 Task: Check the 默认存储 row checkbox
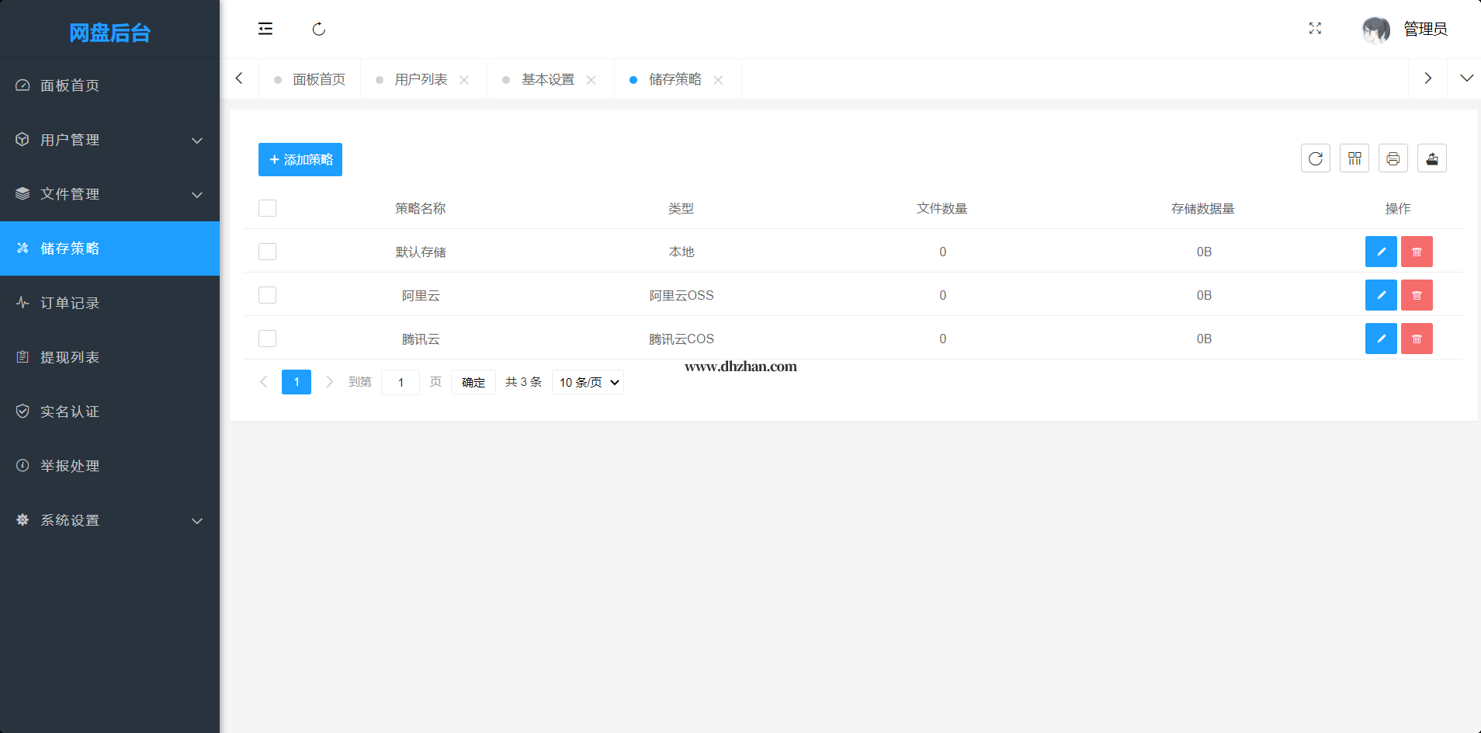268,252
